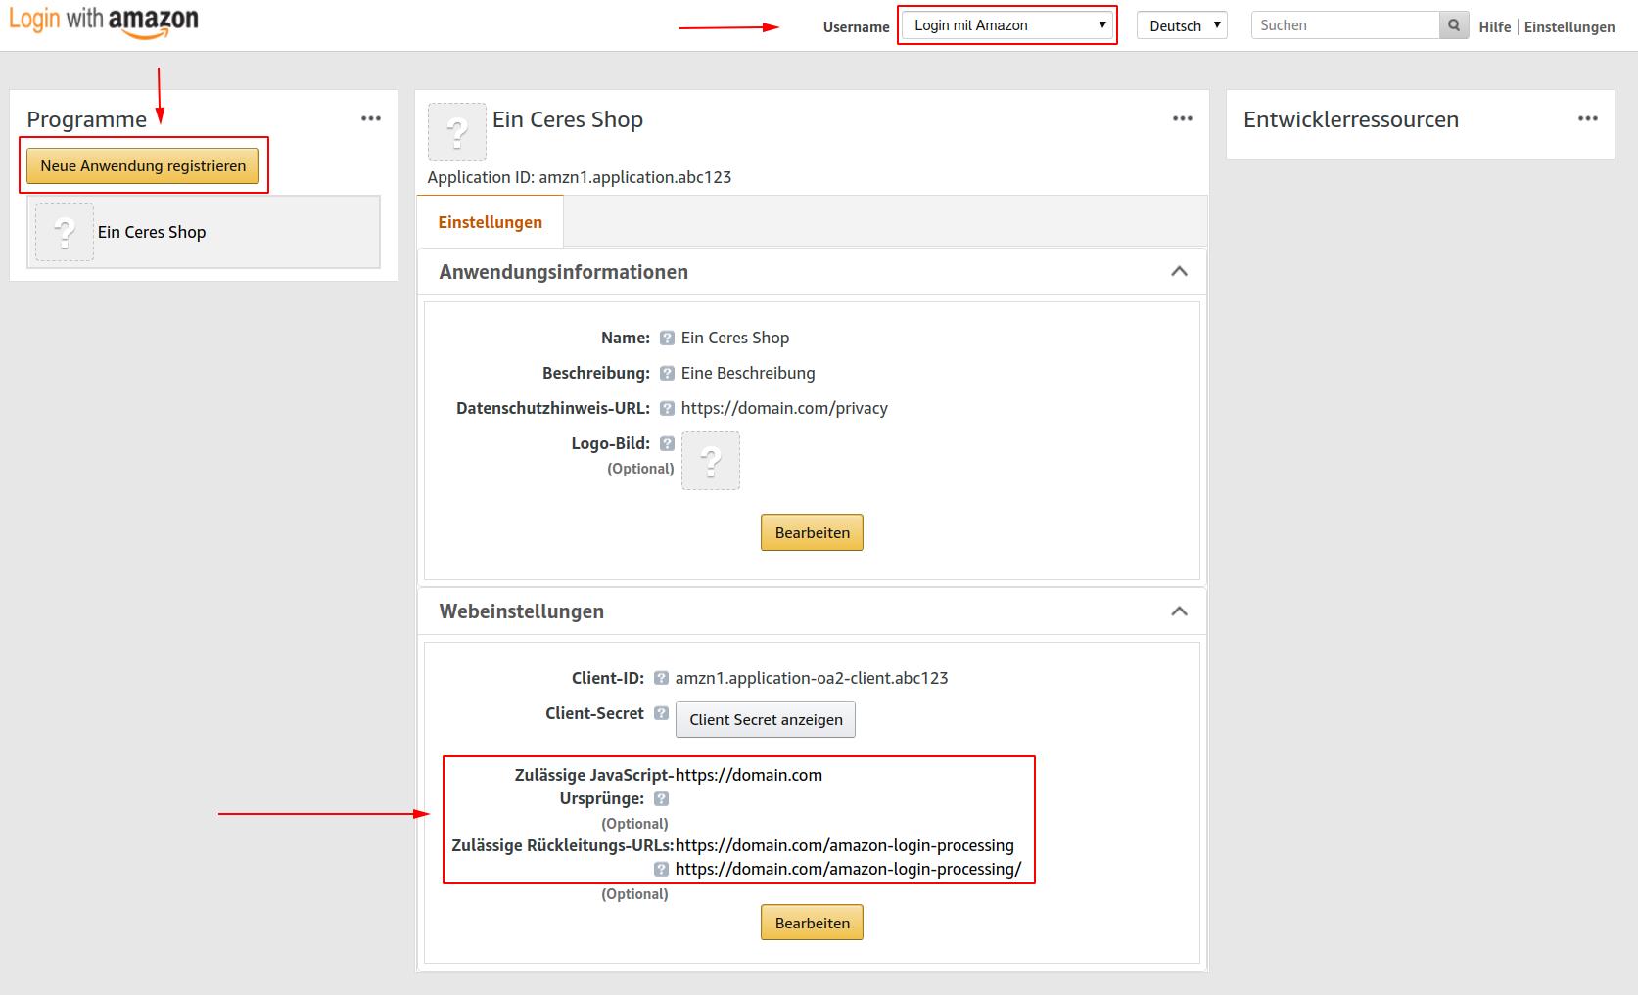The height and width of the screenshot is (995, 1638).
Task: Click Neue Anwendung registrieren button
Action: tap(143, 165)
